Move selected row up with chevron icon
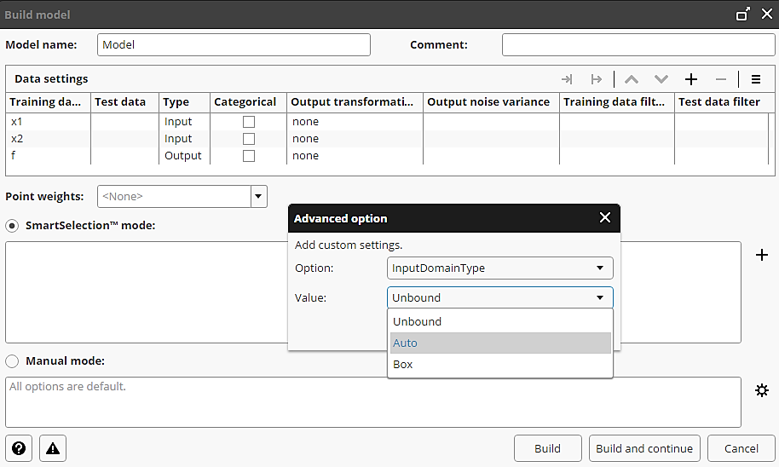Viewport: 779px width, 467px height. 632,79
